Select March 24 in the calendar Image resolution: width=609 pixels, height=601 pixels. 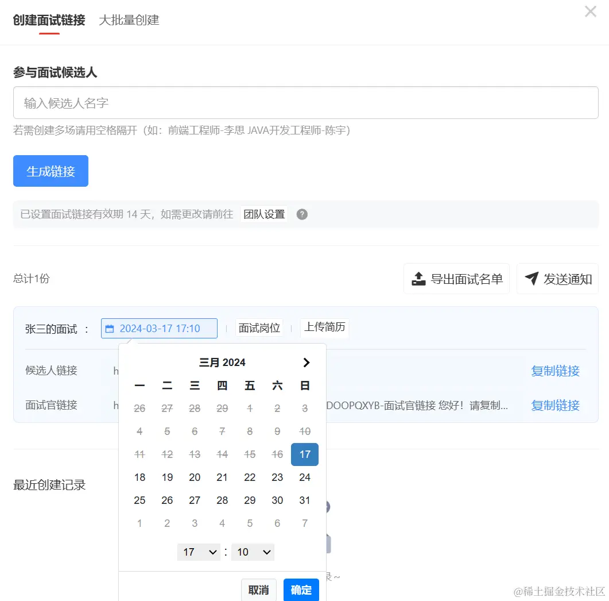[x=305, y=477]
